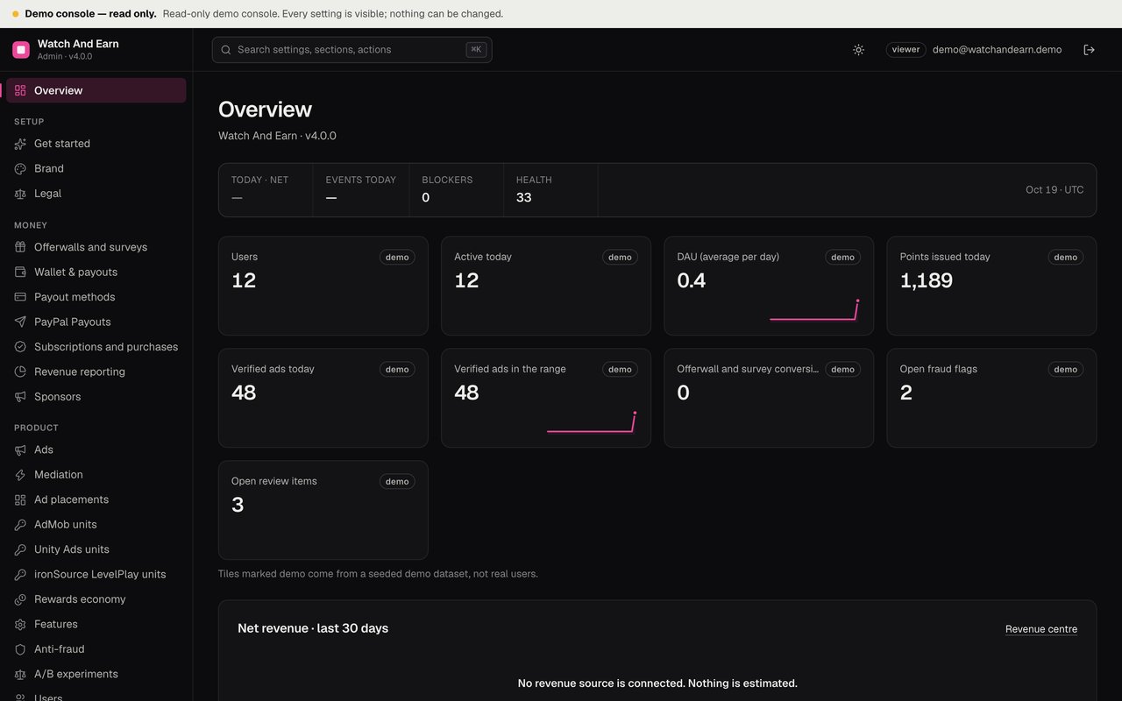Click the Verified ads today tile
Image resolution: width=1122 pixels, height=701 pixels.
(323, 398)
